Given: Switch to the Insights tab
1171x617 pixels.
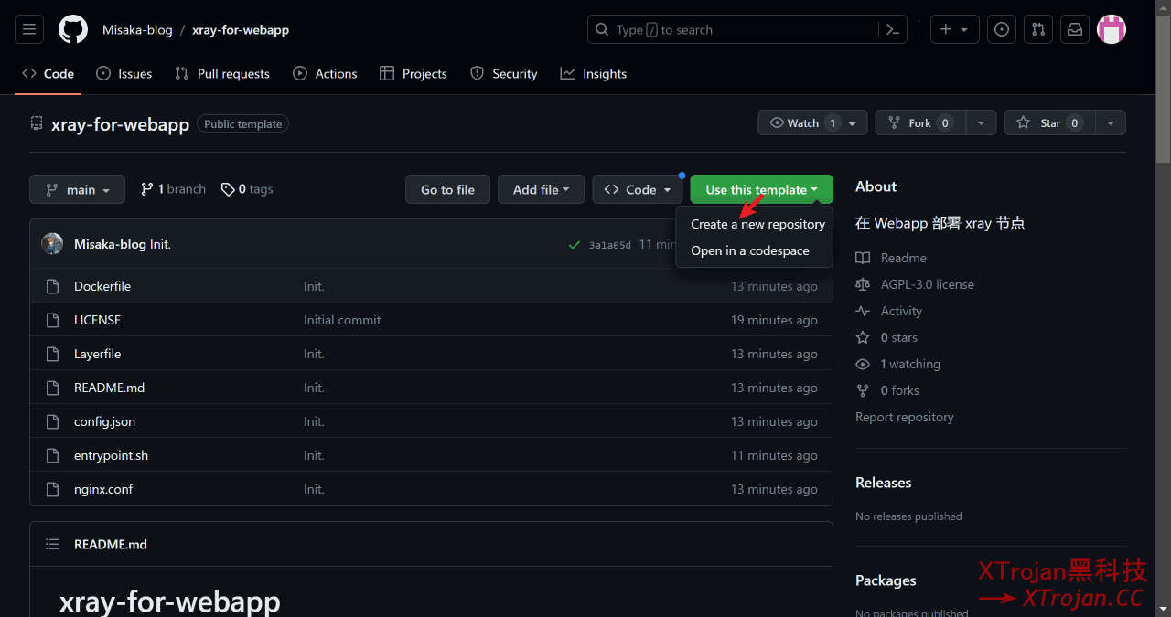Looking at the screenshot, I should [594, 73].
